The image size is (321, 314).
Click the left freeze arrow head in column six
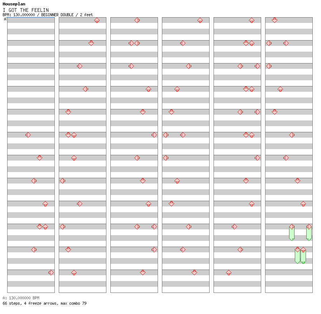[x=292, y=227]
